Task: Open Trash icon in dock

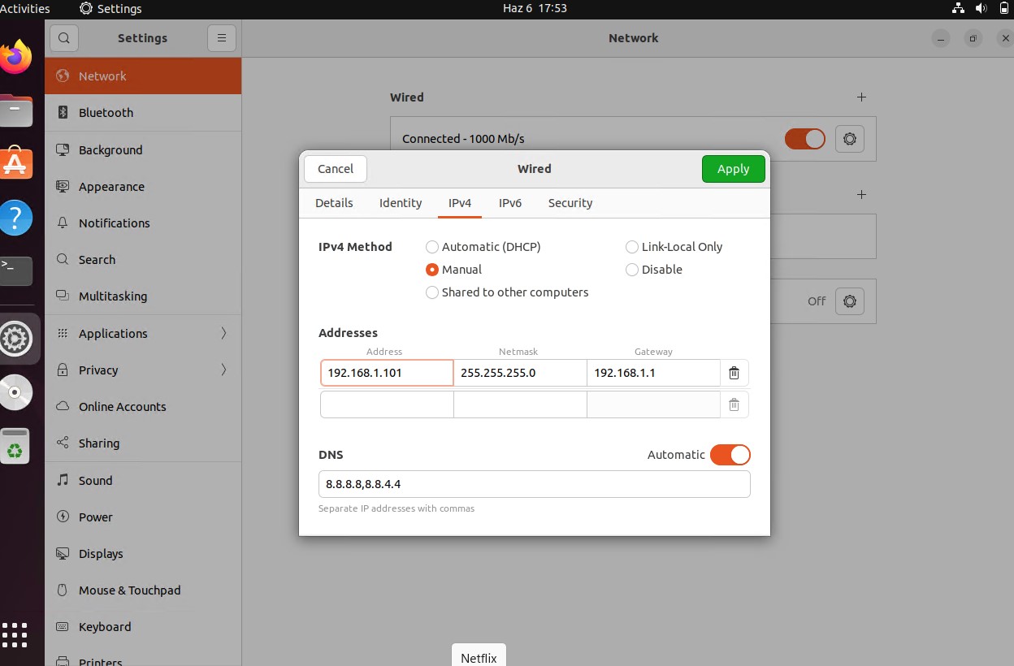Action: [15, 446]
